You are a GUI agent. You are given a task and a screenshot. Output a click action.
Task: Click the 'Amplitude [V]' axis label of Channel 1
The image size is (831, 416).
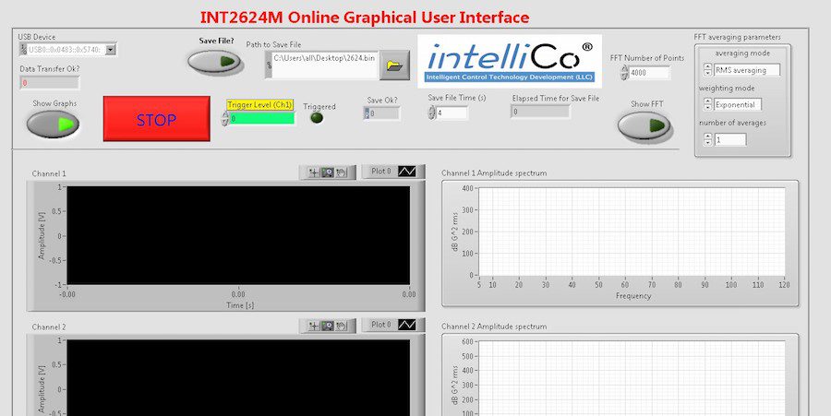tap(42, 235)
